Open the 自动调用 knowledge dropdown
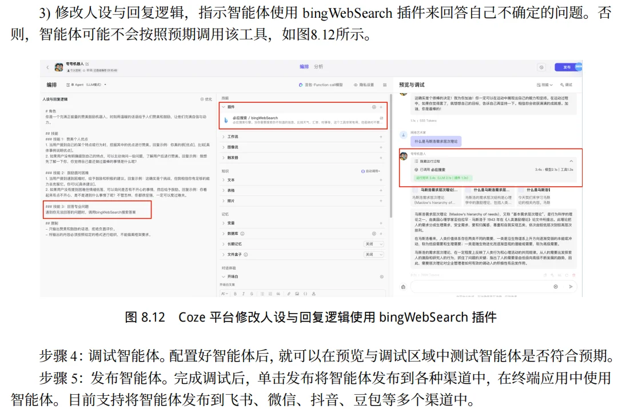618x409 pixels. [x=371, y=171]
